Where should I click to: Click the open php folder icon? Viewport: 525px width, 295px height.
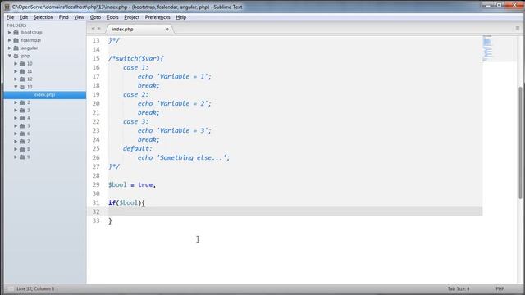pyautogui.click(x=16, y=56)
